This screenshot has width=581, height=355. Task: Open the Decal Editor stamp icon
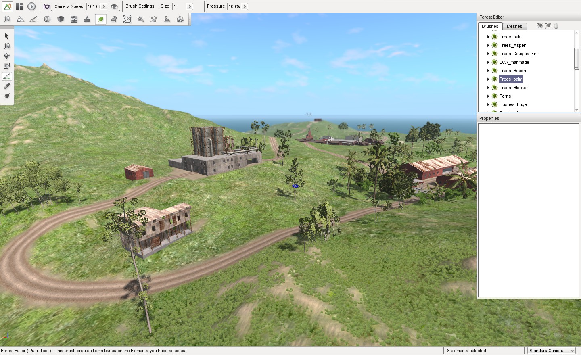[x=87, y=19]
